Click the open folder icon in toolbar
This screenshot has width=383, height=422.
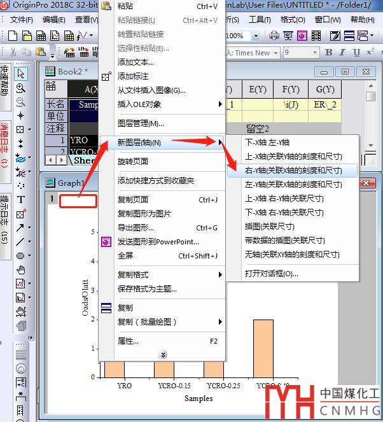(27, 36)
